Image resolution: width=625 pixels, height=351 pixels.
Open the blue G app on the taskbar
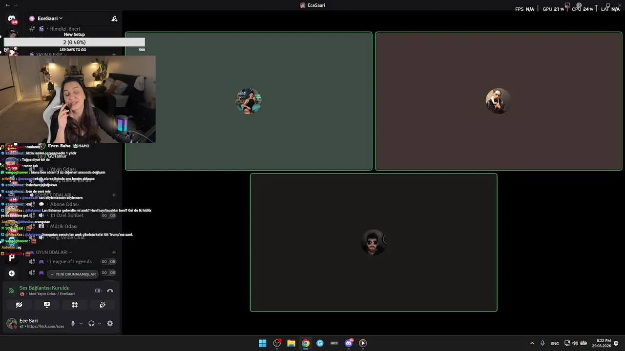[320, 343]
